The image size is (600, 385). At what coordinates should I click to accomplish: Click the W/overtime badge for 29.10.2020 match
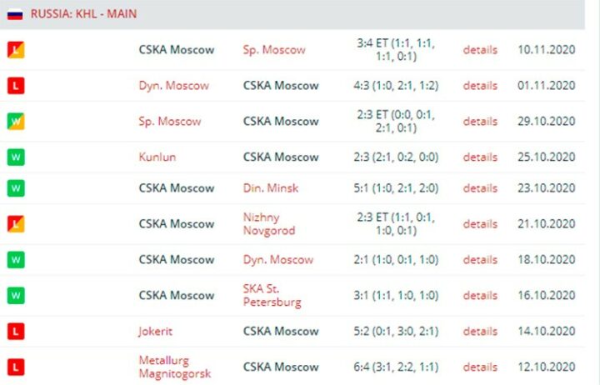point(16,122)
